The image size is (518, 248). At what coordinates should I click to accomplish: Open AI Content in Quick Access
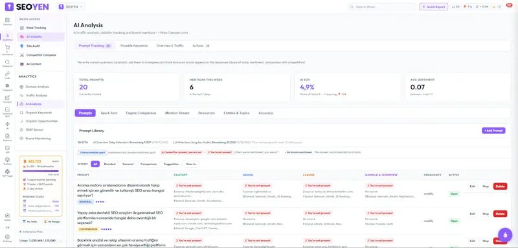click(41, 63)
